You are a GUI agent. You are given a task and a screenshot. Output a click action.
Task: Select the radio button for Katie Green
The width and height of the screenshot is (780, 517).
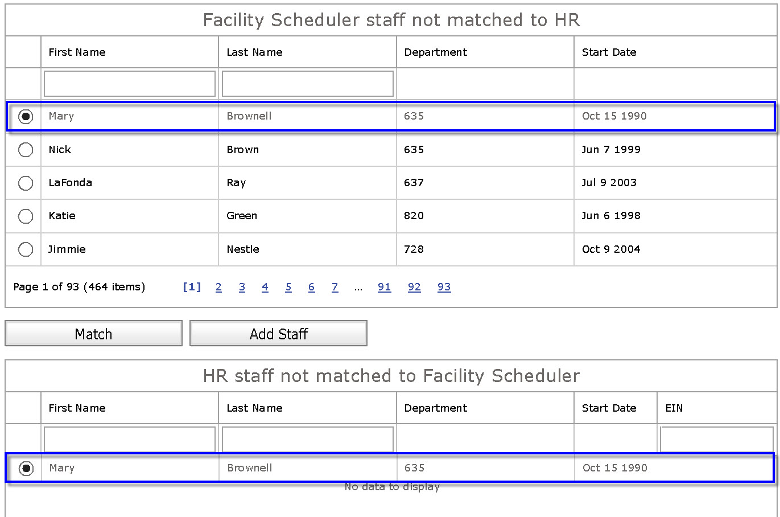point(26,216)
